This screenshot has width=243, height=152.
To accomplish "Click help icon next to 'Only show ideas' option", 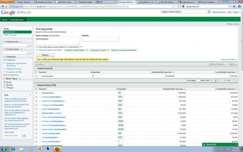I will point(81,47).
